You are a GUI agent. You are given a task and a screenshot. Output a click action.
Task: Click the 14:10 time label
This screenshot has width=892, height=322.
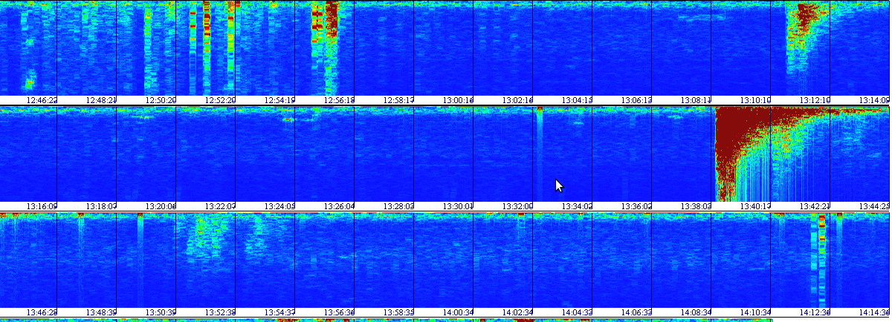pyautogui.click(x=755, y=312)
